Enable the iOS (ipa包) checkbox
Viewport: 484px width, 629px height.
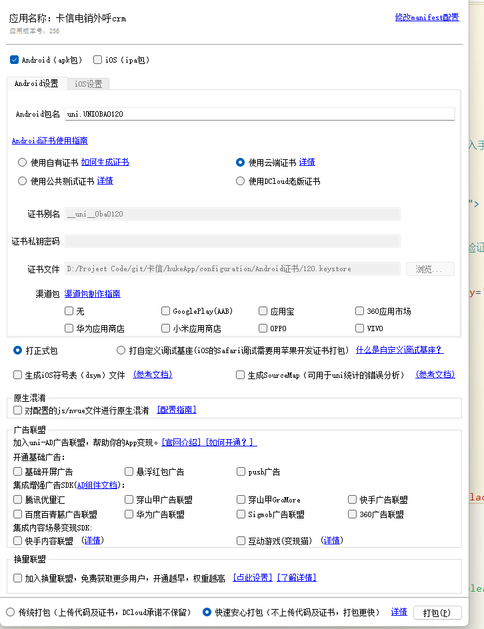[x=98, y=60]
